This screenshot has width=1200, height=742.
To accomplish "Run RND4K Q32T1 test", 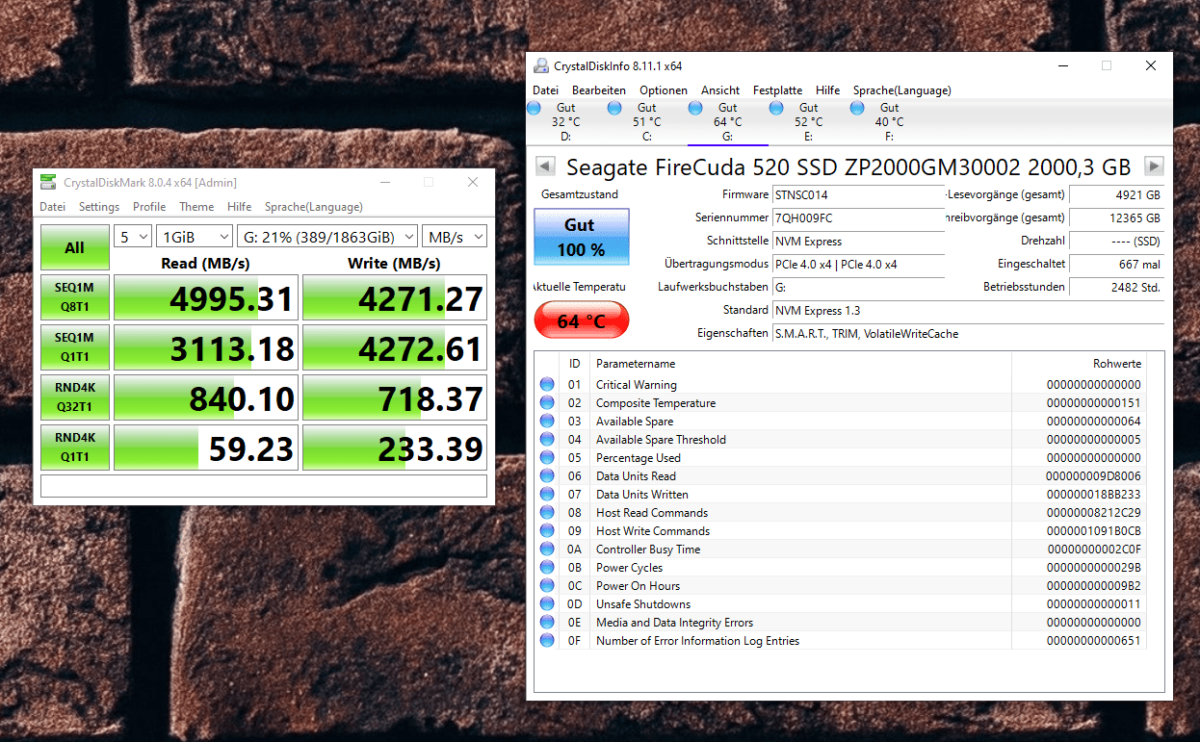I will coord(74,397).
